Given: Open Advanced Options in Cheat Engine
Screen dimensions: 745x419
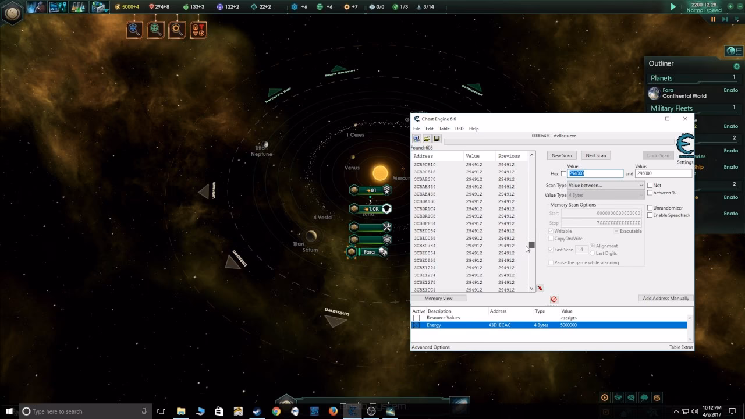Looking at the screenshot, I should [431, 347].
